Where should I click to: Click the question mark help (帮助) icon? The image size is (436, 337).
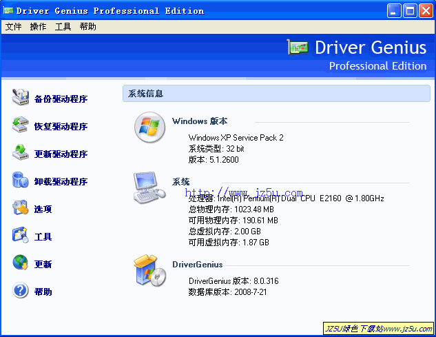pyautogui.click(x=21, y=290)
